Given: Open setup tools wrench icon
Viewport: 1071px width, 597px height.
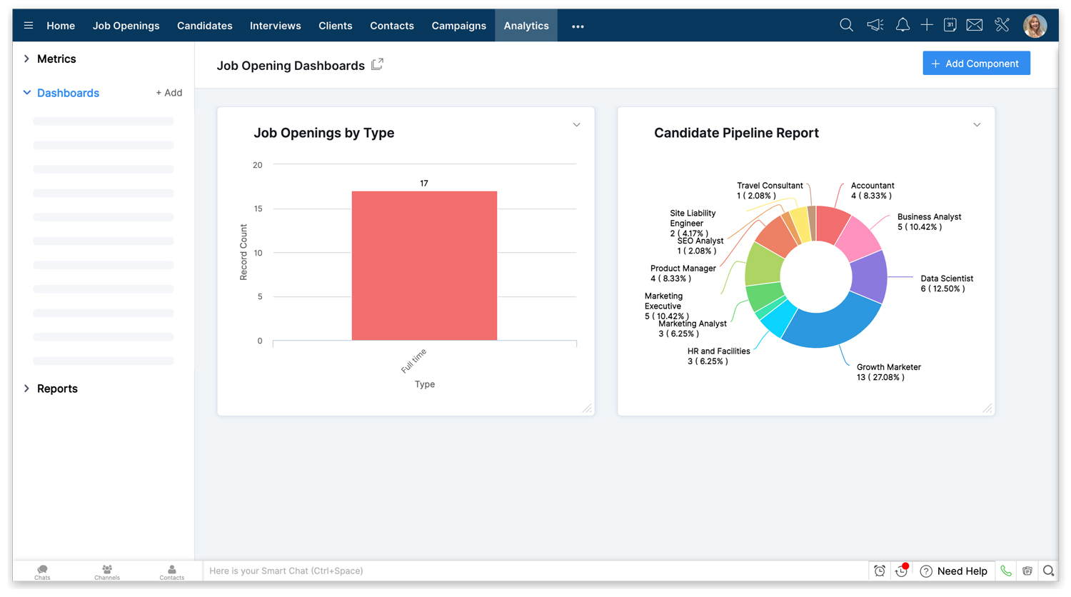Looking at the screenshot, I should [x=1002, y=26].
